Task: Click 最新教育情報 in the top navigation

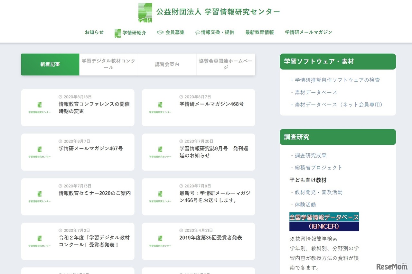Action: pyautogui.click(x=259, y=32)
